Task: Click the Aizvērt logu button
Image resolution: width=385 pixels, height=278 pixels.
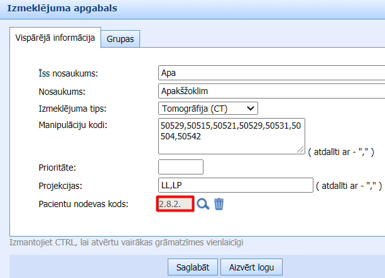Action: tap(251, 267)
